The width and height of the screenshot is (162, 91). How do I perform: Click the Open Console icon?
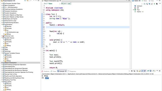pyautogui.click(x=154, y=71)
